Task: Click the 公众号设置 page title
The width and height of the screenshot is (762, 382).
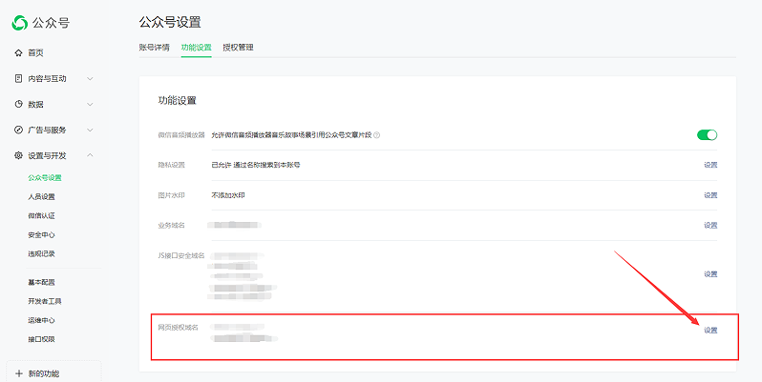Action: [x=170, y=22]
